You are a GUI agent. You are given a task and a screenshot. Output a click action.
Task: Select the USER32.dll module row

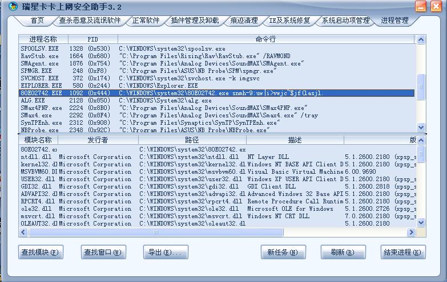pyautogui.click(x=218, y=179)
